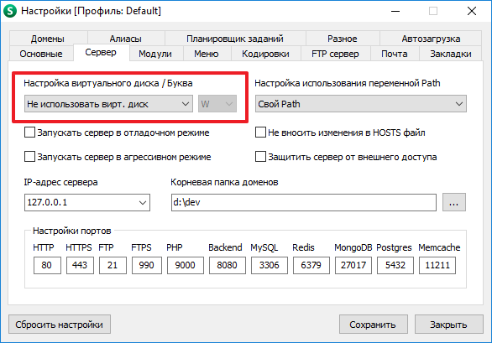Switch to the Основные tab

pyautogui.click(x=41, y=54)
